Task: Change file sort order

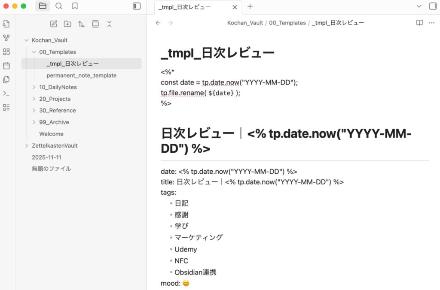Action: pyautogui.click(x=81, y=24)
